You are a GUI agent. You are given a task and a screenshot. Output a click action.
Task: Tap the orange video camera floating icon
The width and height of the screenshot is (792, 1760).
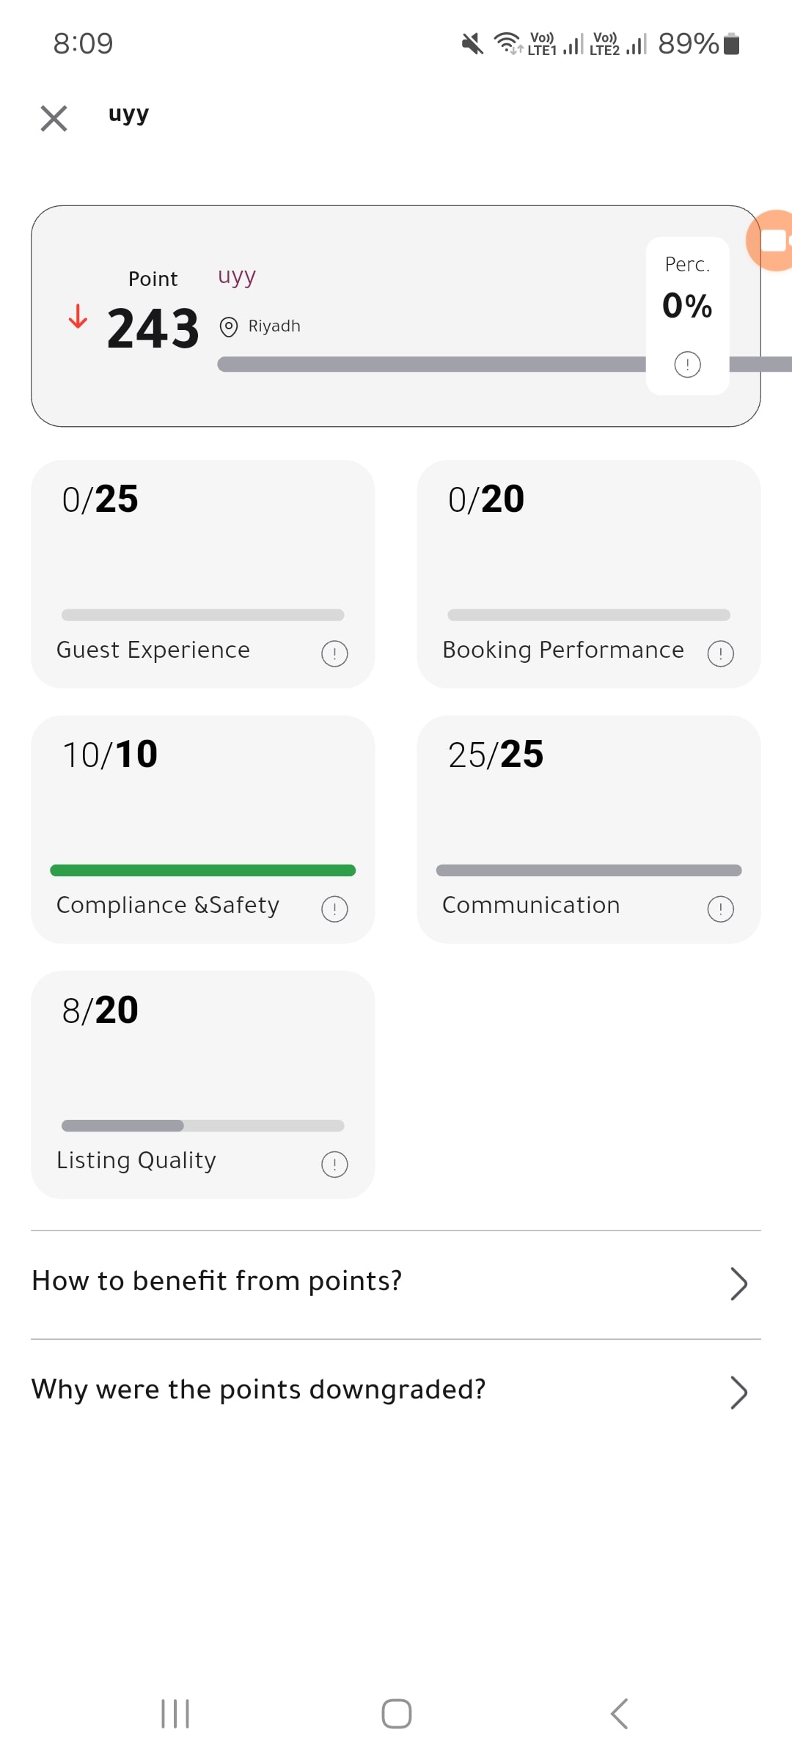pyautogui.click(x=770, y=241)
